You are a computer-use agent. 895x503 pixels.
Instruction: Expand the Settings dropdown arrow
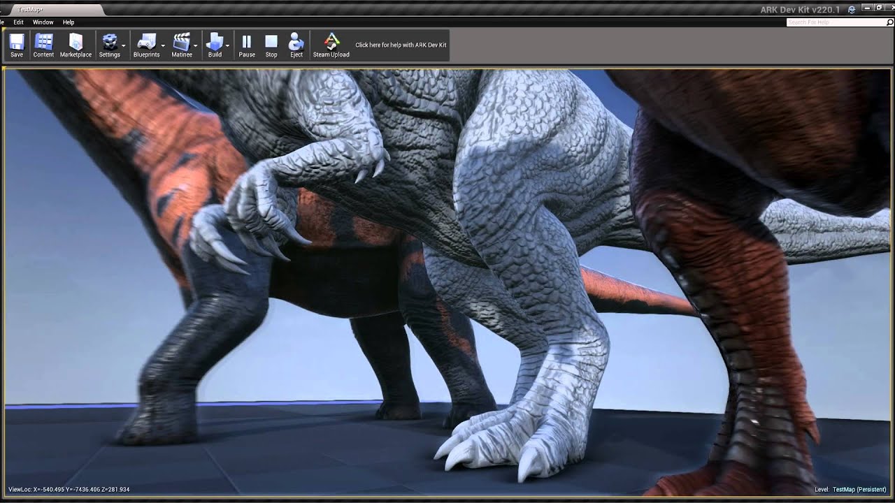124,46
